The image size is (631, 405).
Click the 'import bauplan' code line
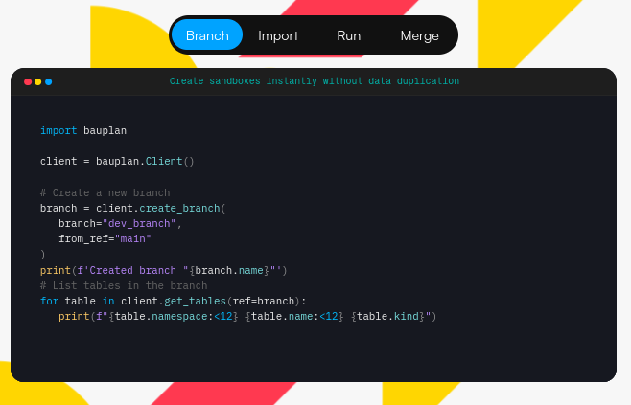click(x=83, y=130)
